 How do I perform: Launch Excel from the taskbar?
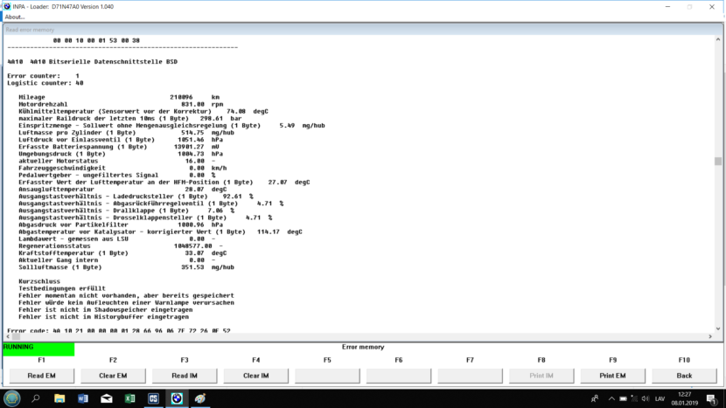[x=129, y=398]
